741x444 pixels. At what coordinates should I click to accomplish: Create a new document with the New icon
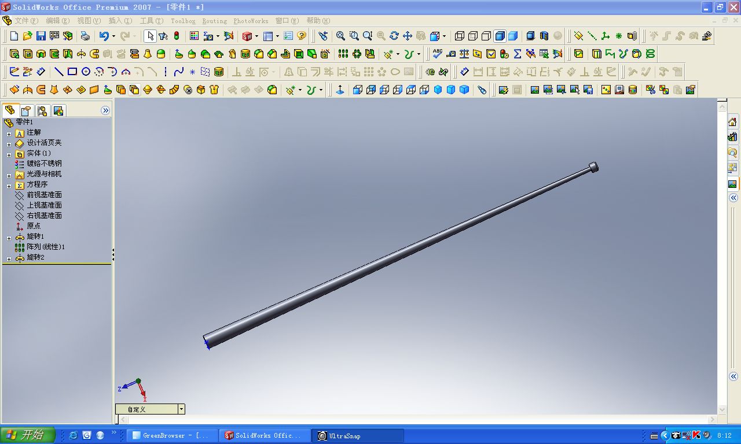(x=14, y=36)
